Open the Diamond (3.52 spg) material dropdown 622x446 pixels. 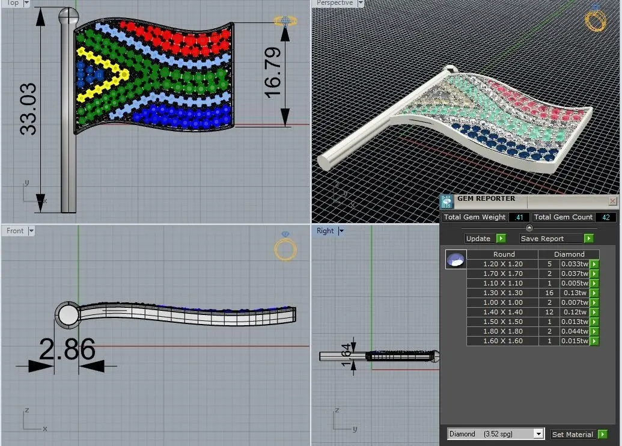pos(538,434)
